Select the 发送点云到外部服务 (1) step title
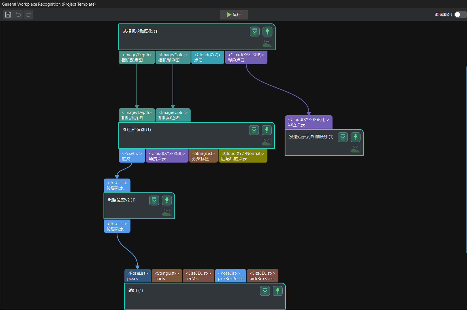The width and height of the screenshot is (467, 310). coord(311,137)
